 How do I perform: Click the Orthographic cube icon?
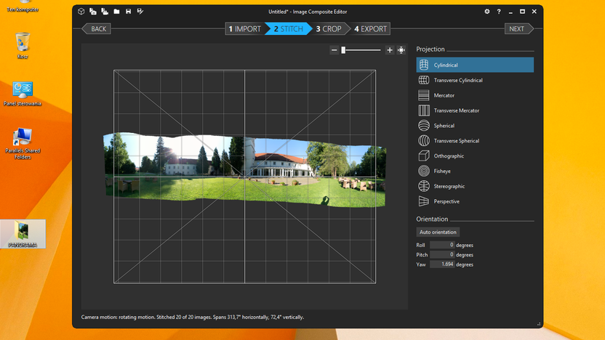(x=424, y=155)
